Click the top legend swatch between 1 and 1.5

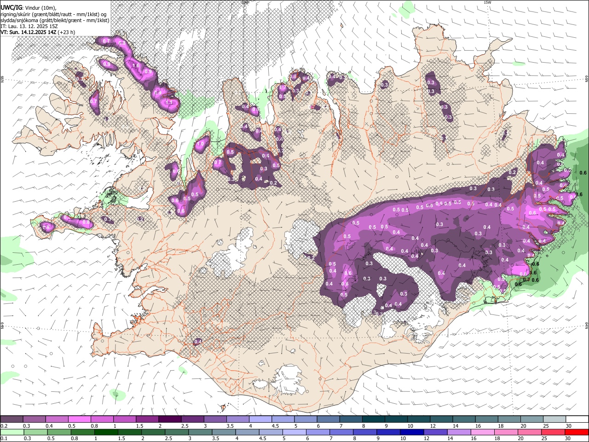125,419
